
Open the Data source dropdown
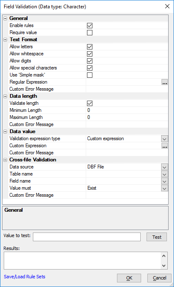(164, 167)
